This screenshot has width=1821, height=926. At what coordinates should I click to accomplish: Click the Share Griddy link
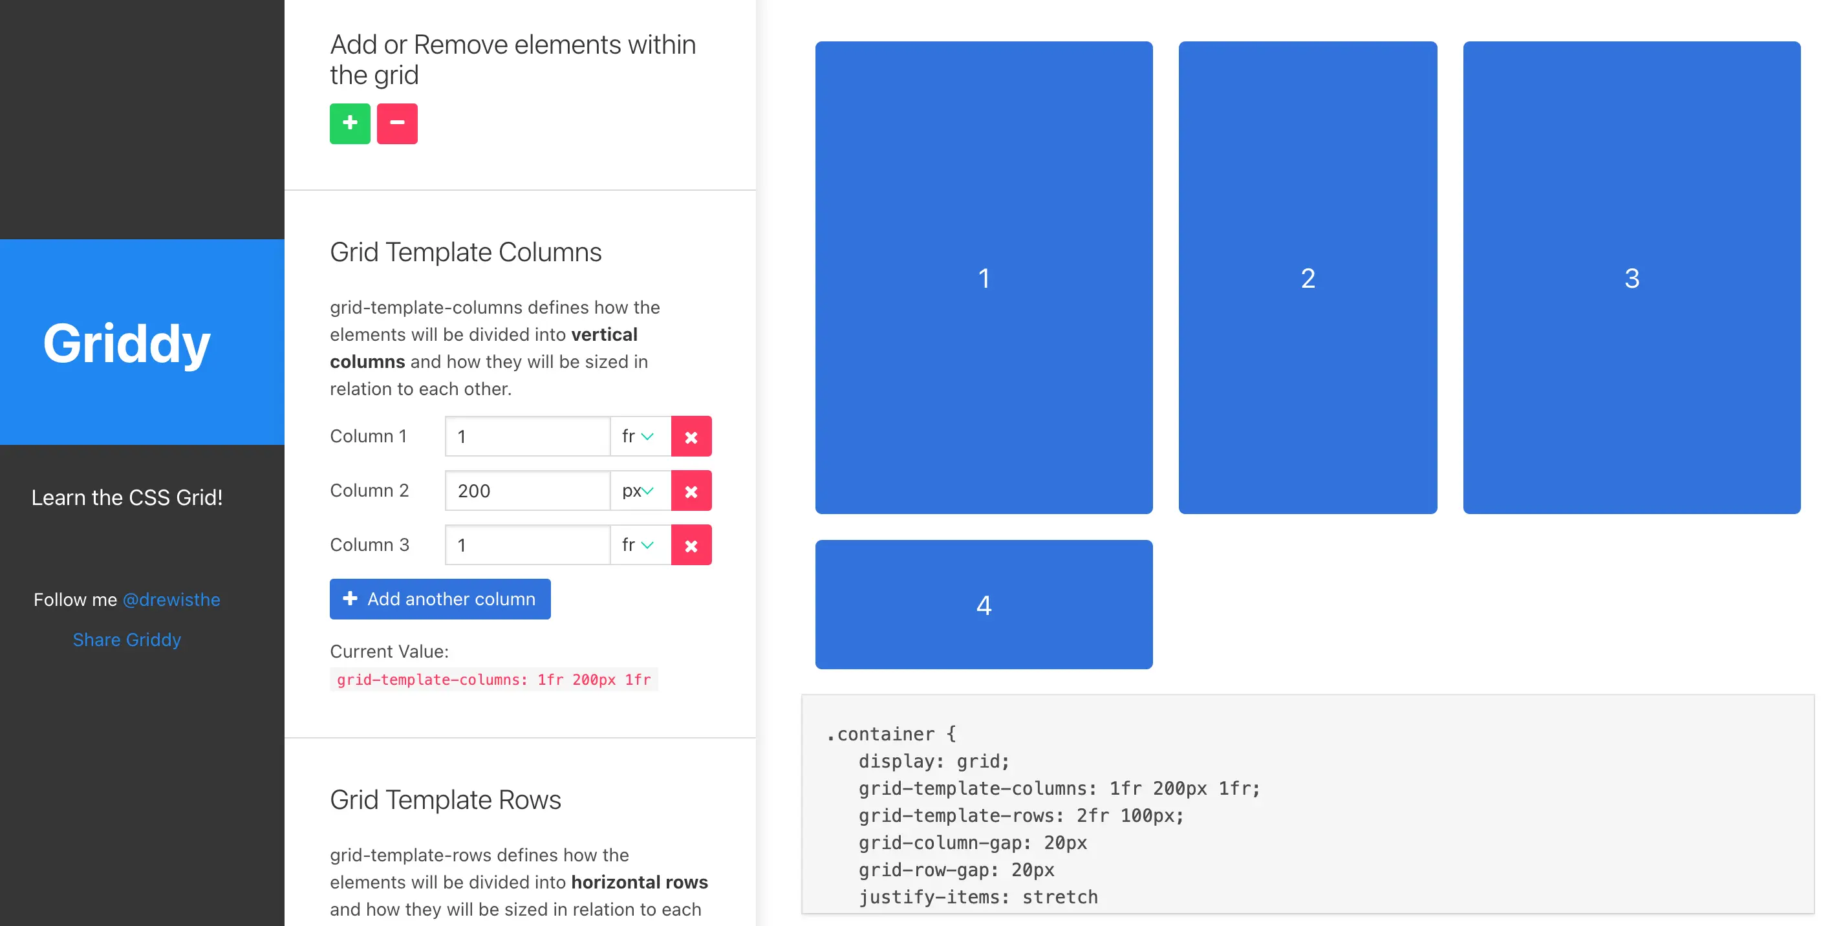click(x=127, y=640)
